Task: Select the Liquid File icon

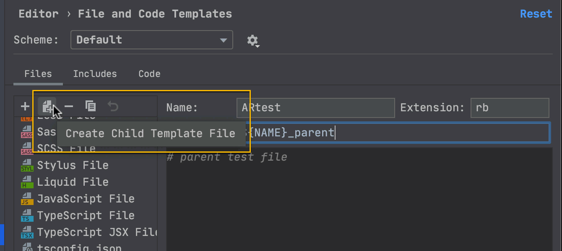Action: pos(27,182)
